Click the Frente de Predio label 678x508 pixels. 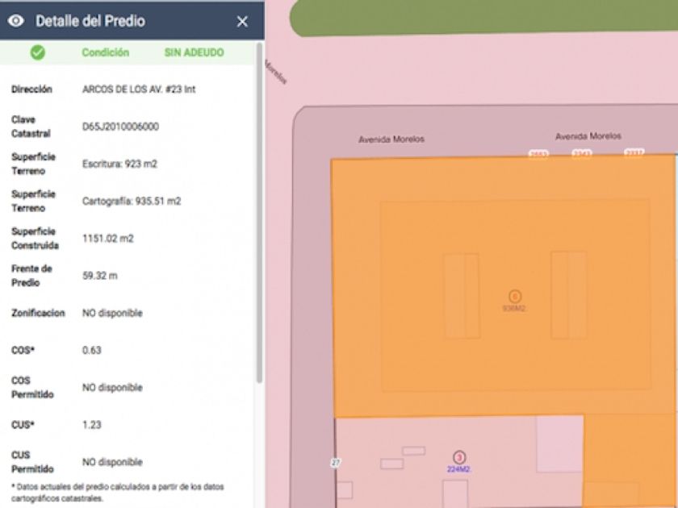[31, 276]
